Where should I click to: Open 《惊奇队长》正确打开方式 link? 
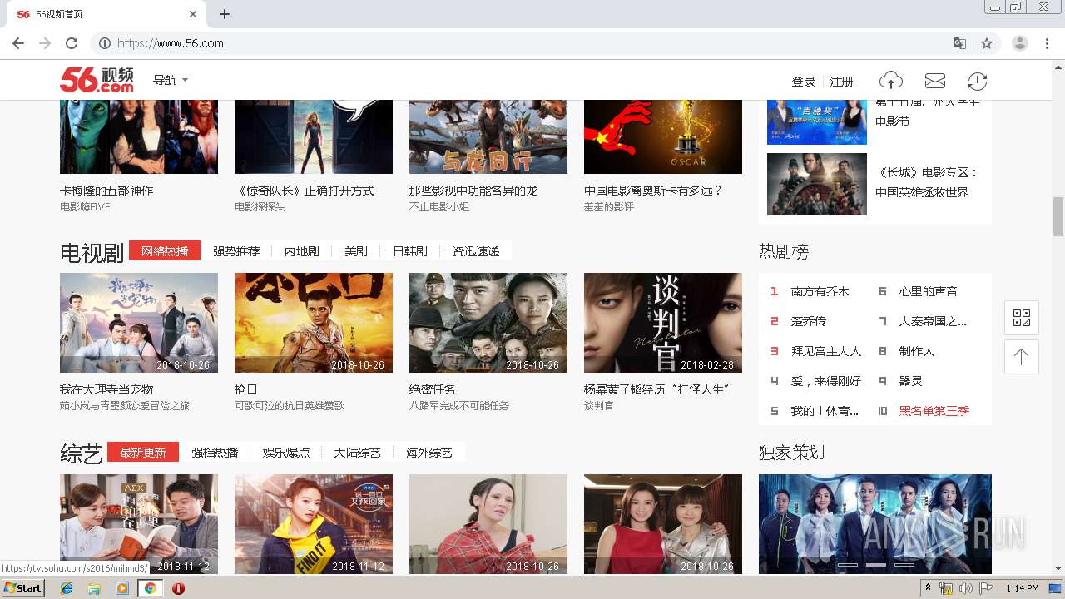pos(305,191)
